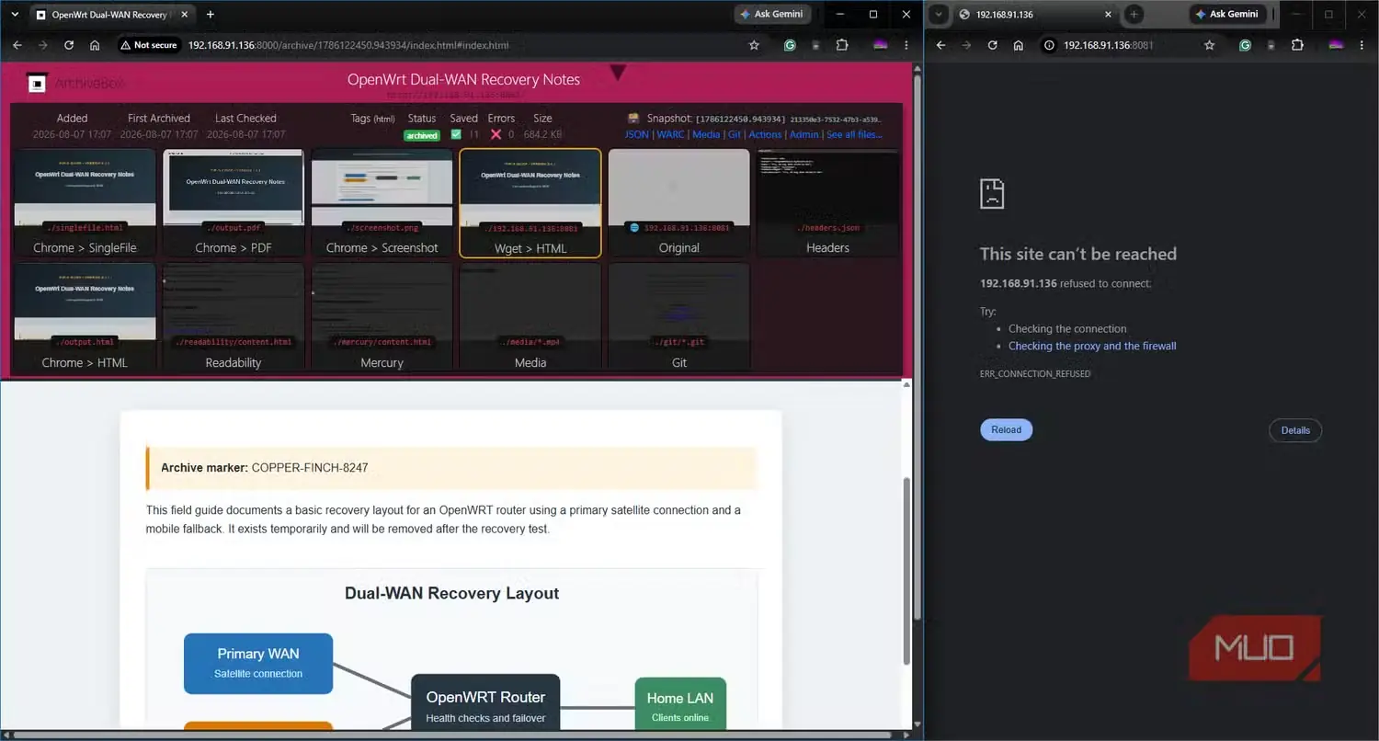
Task: Open the Git link in snapshot header
Action: click(x=734, y=134)
